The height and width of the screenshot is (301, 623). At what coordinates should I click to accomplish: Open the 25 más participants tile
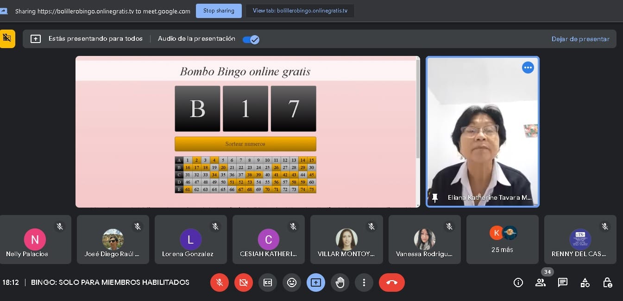(x=503, y=240)
